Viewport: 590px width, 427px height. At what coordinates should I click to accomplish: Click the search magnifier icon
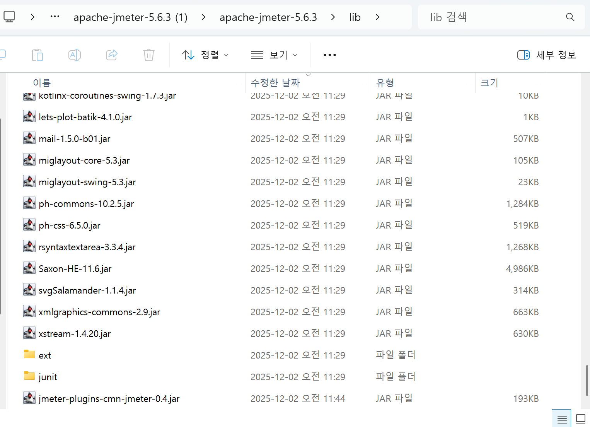pyautogui.click(x=570, y=17)
